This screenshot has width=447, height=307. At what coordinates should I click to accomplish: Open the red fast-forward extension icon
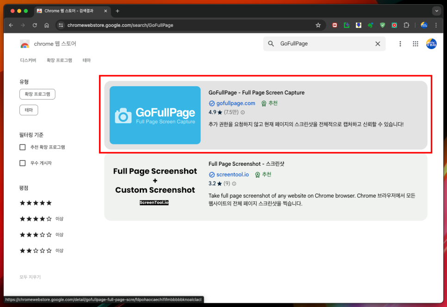point(335,25)
